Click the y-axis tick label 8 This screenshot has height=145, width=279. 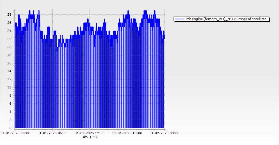[x=10, y=95]
